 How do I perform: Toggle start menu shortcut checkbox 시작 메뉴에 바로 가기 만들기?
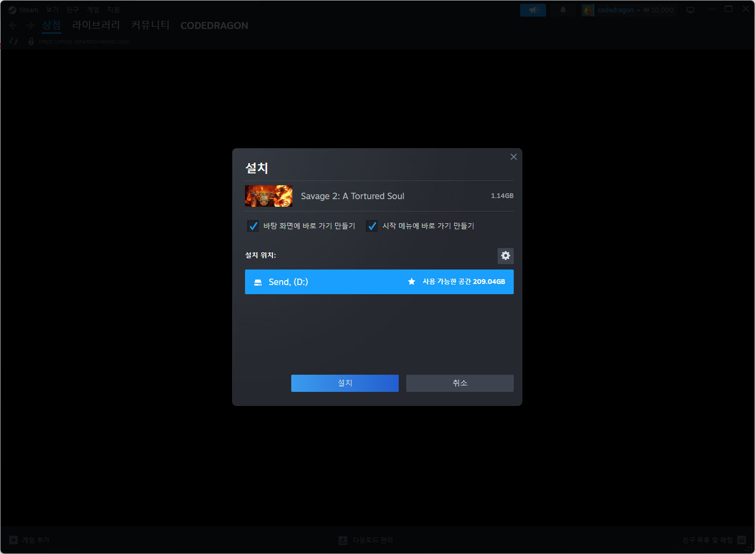(372, 226)
